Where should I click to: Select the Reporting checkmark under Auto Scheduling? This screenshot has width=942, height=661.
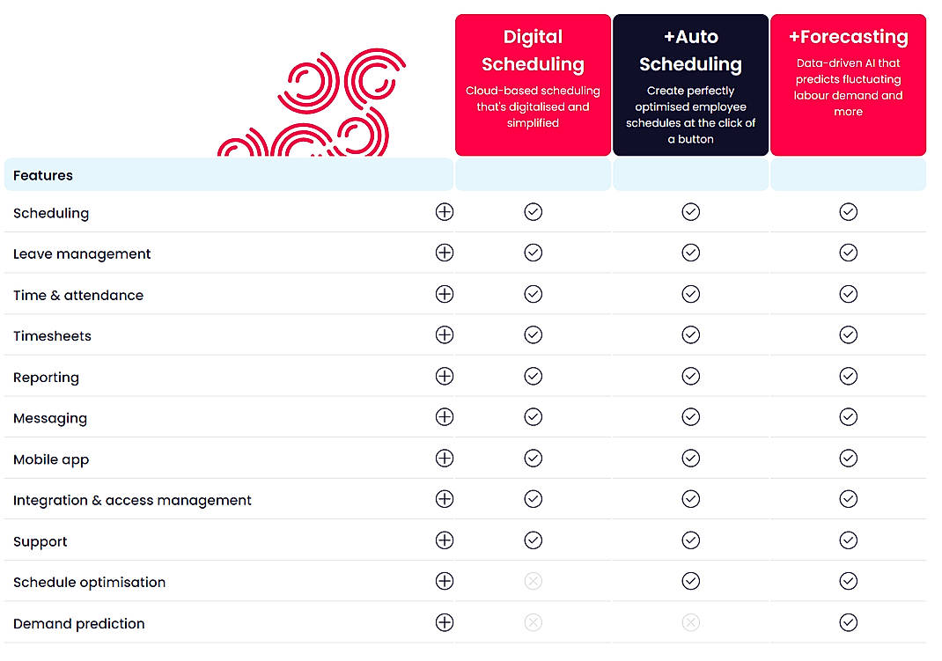[x=690, y=376]
